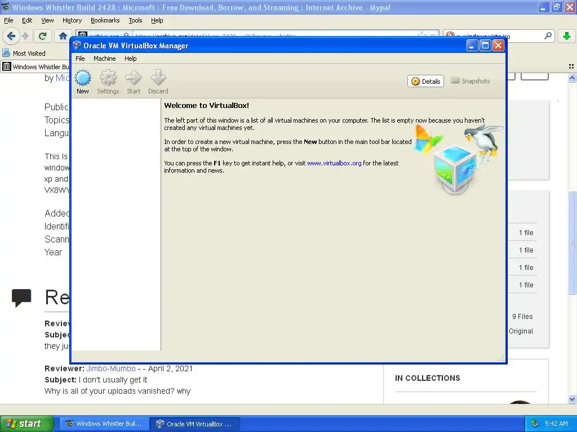577x432 pixels.
Task: Open the Mypal Bookmarks menu
Action: [105, 20]
